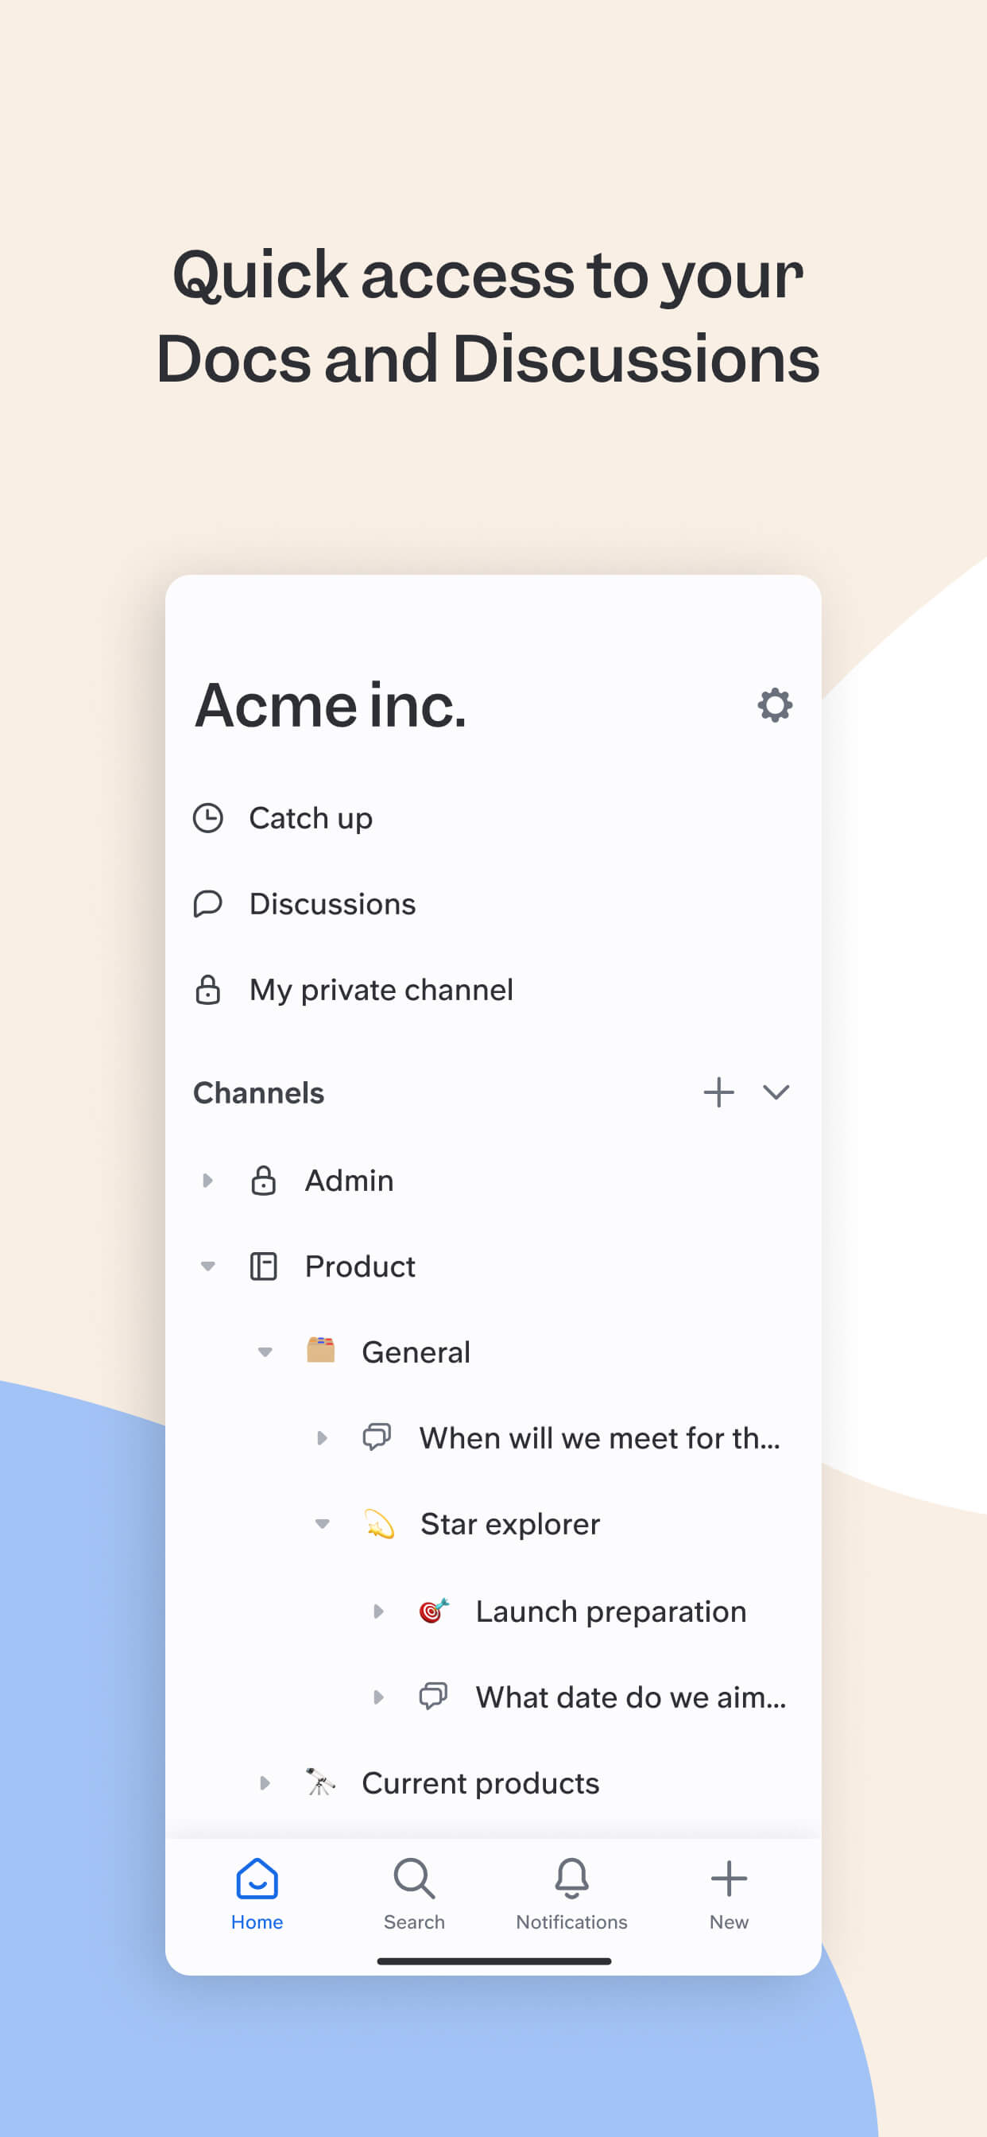Expand 'What date do we aim...' discussion
987x2137 pixels.
(378, 1697)
